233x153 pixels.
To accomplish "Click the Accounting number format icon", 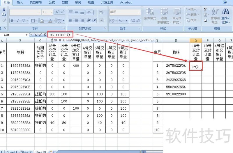I will pos(113,21).
